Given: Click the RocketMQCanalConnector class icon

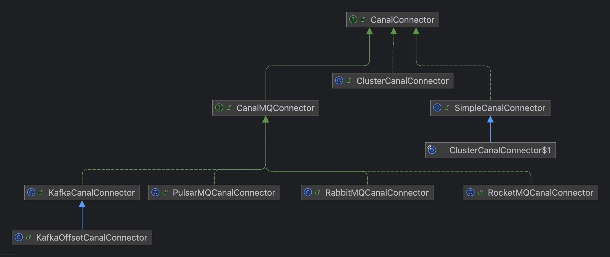Looking at the screenshot, I should (x=470, y=192).
